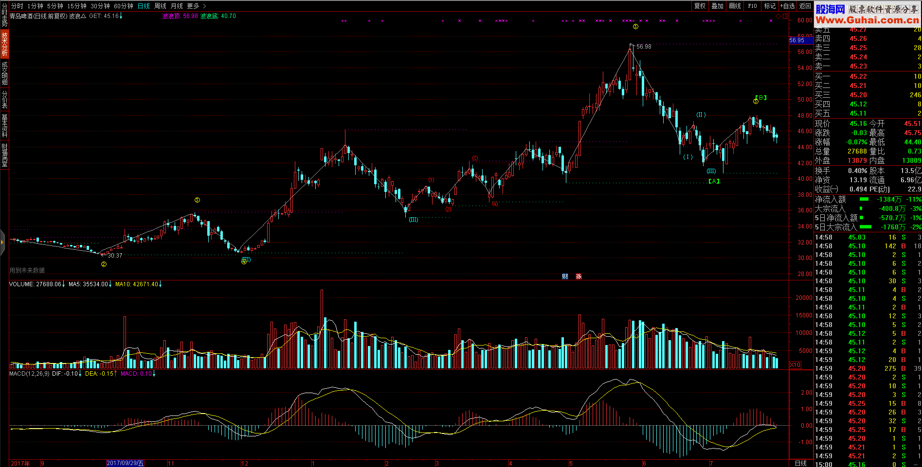Click the Www.Guhai.com.cn banner link
Image resolution: width=922 pixels, height=467 pixels.
pos(867,20)
